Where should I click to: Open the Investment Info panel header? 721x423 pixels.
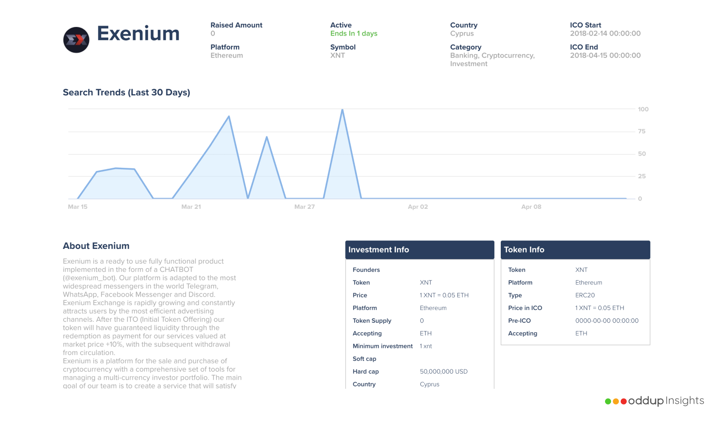tap(420, 250)
